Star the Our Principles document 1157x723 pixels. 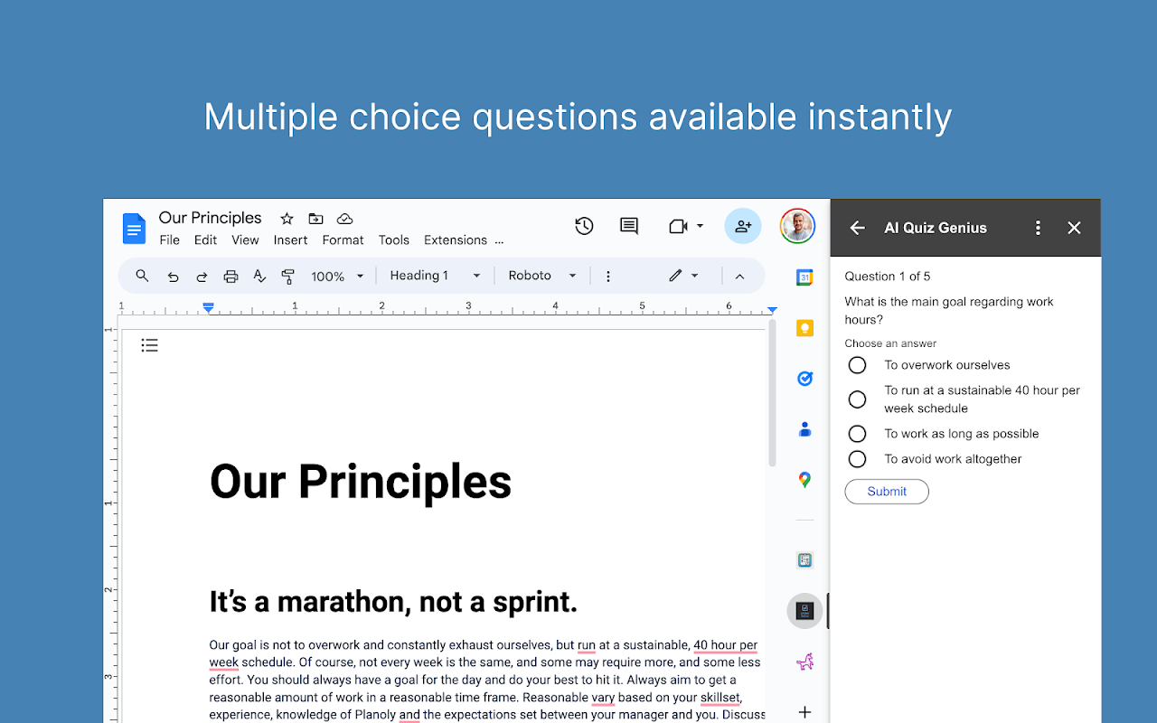click(287, 219)
